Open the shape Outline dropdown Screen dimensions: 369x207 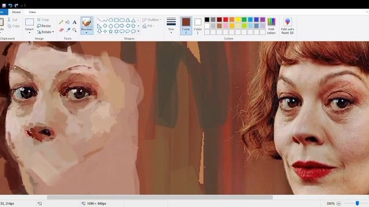coord(152,20)
